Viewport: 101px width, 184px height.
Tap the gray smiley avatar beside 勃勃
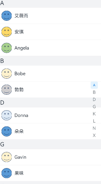coord(7,90)
